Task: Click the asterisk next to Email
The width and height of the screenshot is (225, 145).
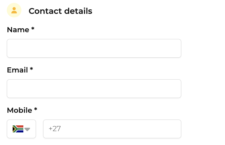Action: [31, 69]
